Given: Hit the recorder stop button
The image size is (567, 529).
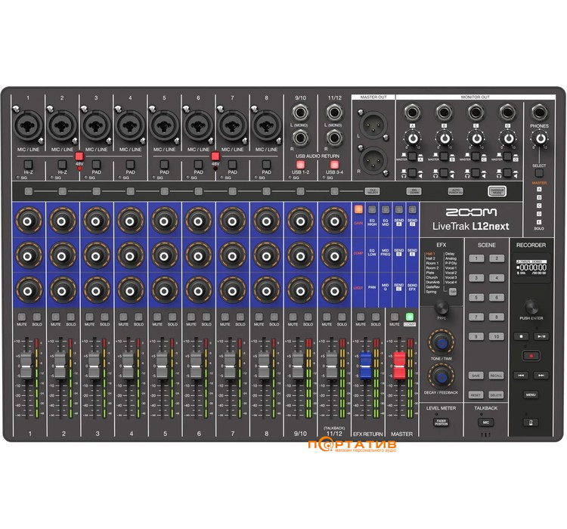Looking at the screenshot, I should click(x=521, y=336).
